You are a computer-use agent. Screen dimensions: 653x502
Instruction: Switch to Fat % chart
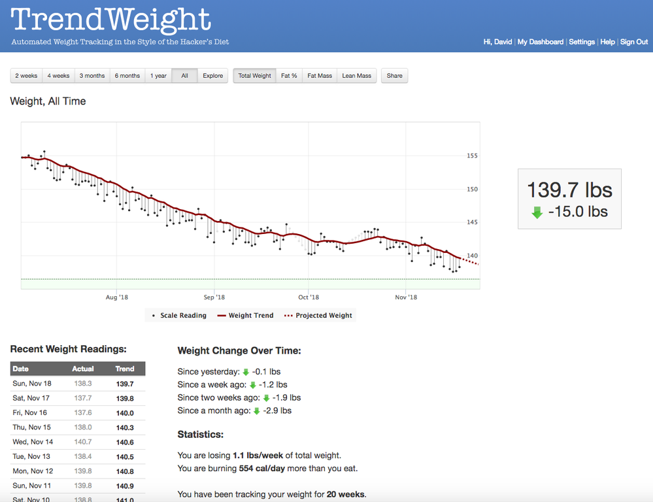289,76
